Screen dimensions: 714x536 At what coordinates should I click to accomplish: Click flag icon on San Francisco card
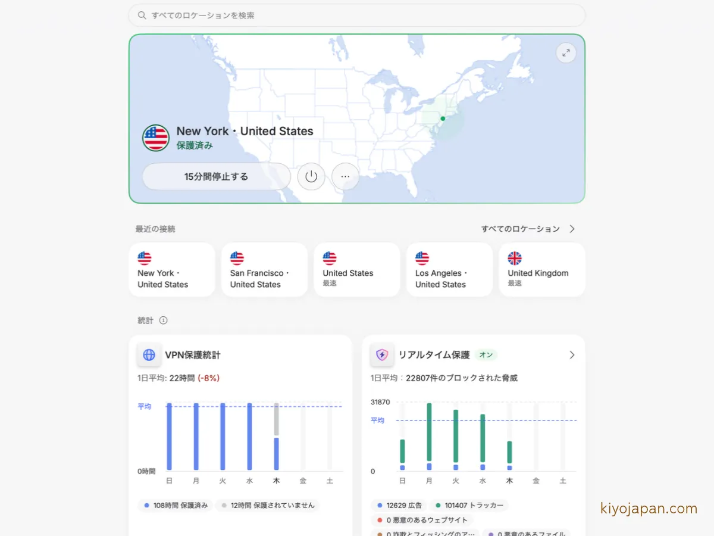point(237,258)
